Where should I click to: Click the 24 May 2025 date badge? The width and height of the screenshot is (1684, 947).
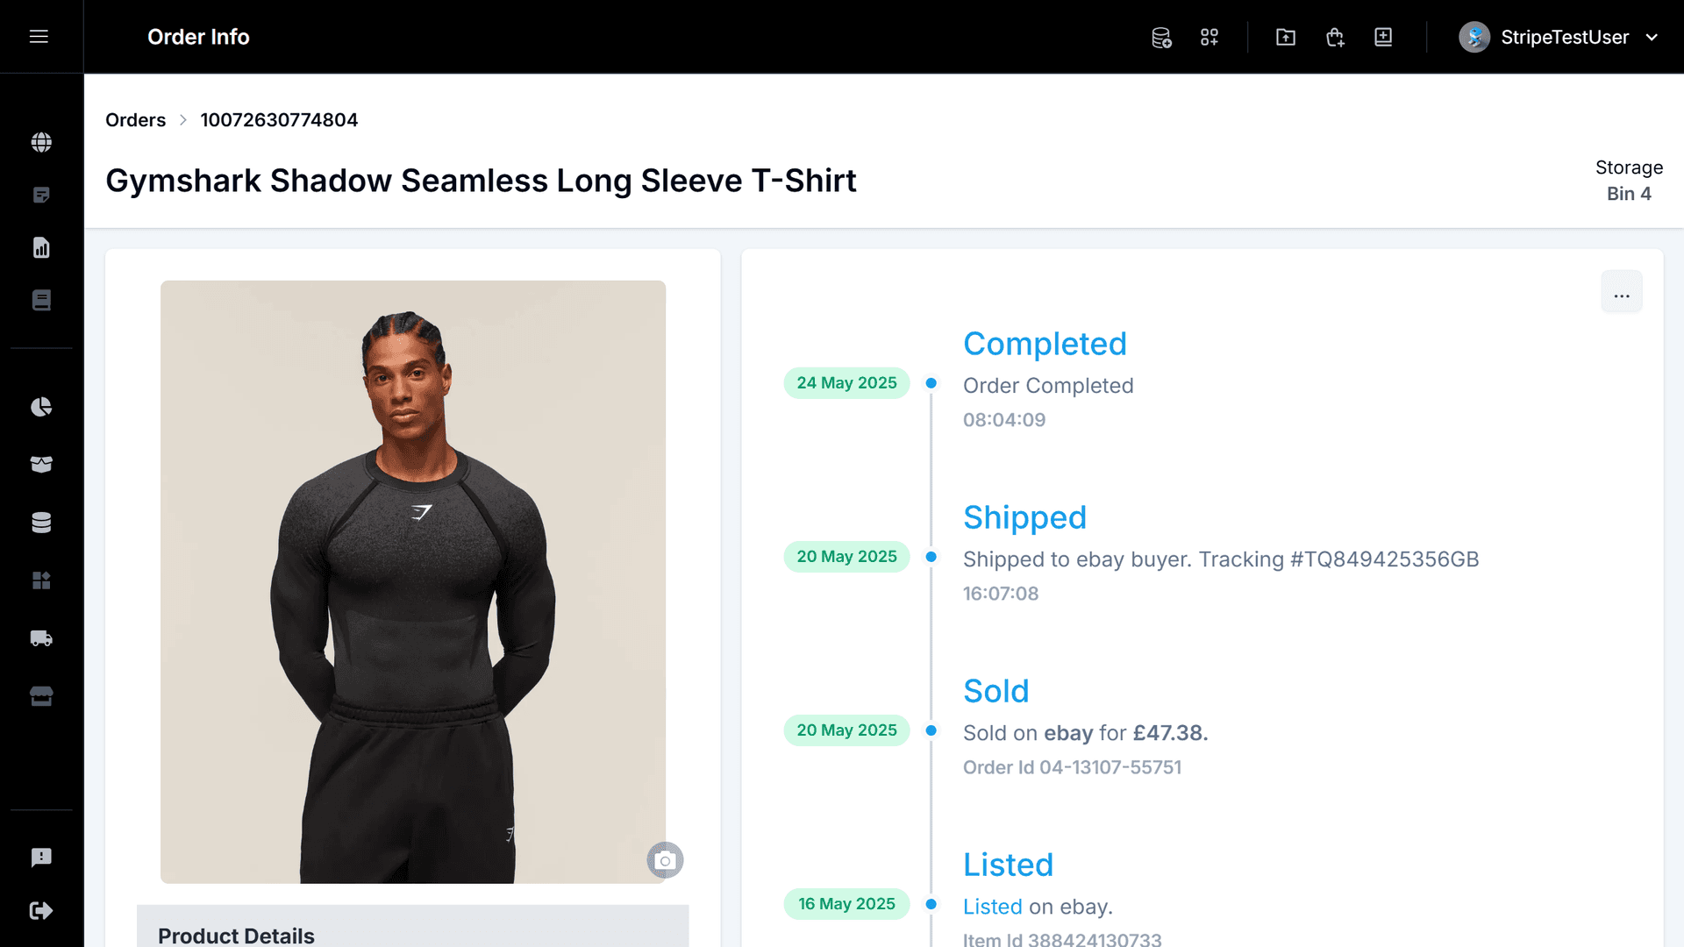pyautogui.click(x=846, y=383)
